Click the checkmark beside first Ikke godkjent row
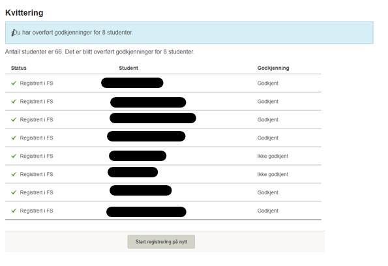This screenshot has width=388, height=266. tap(14, 156)
